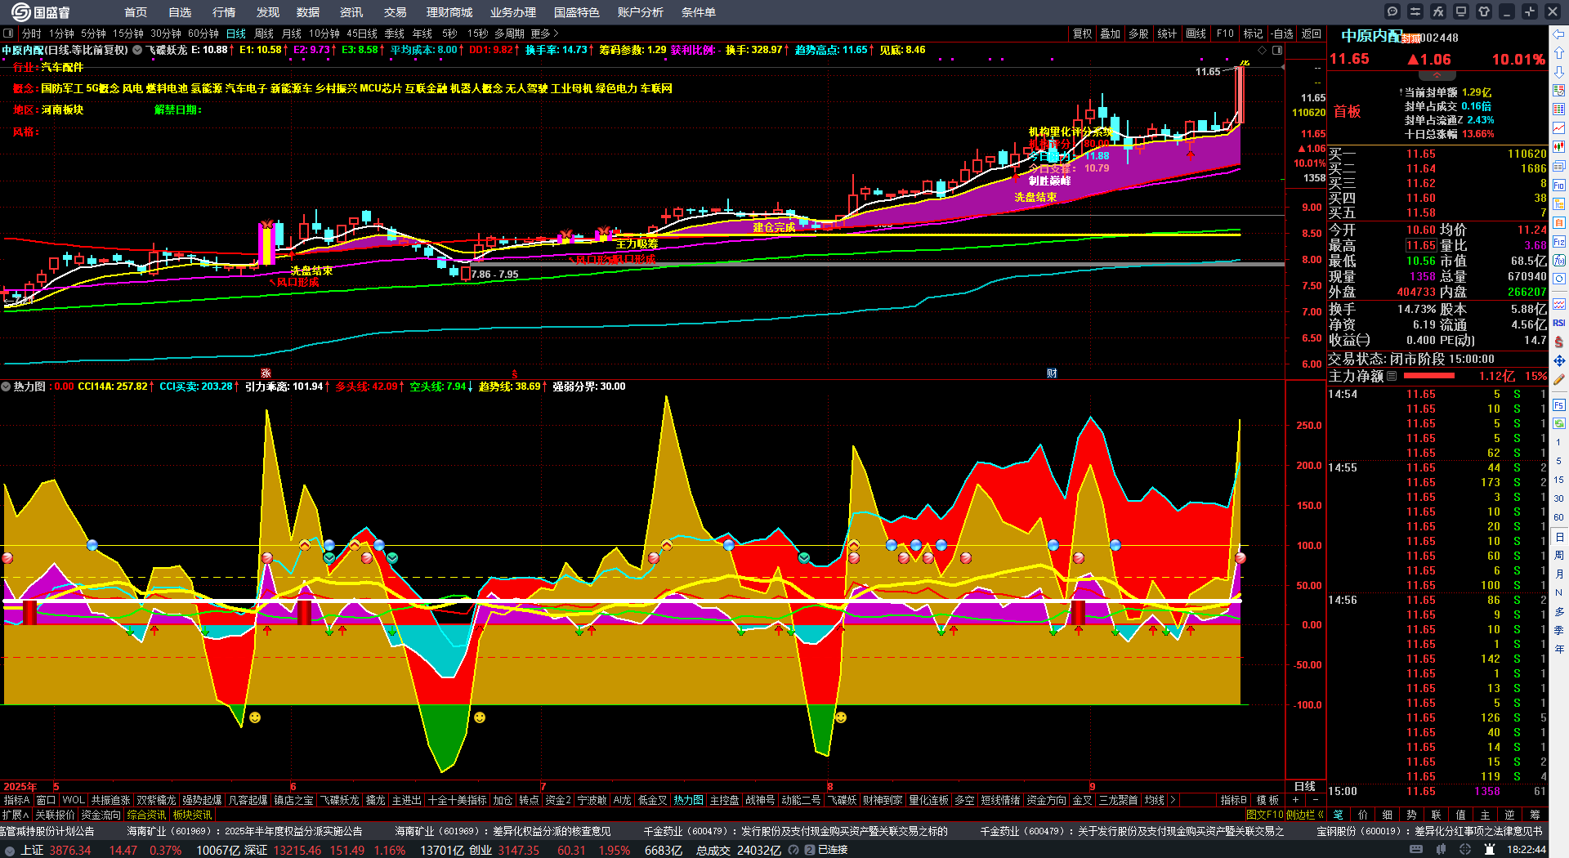Toggle the circle beside 中原内配 chart title
The width and height of the screenshot is (1569, 858).
point(137,51)
